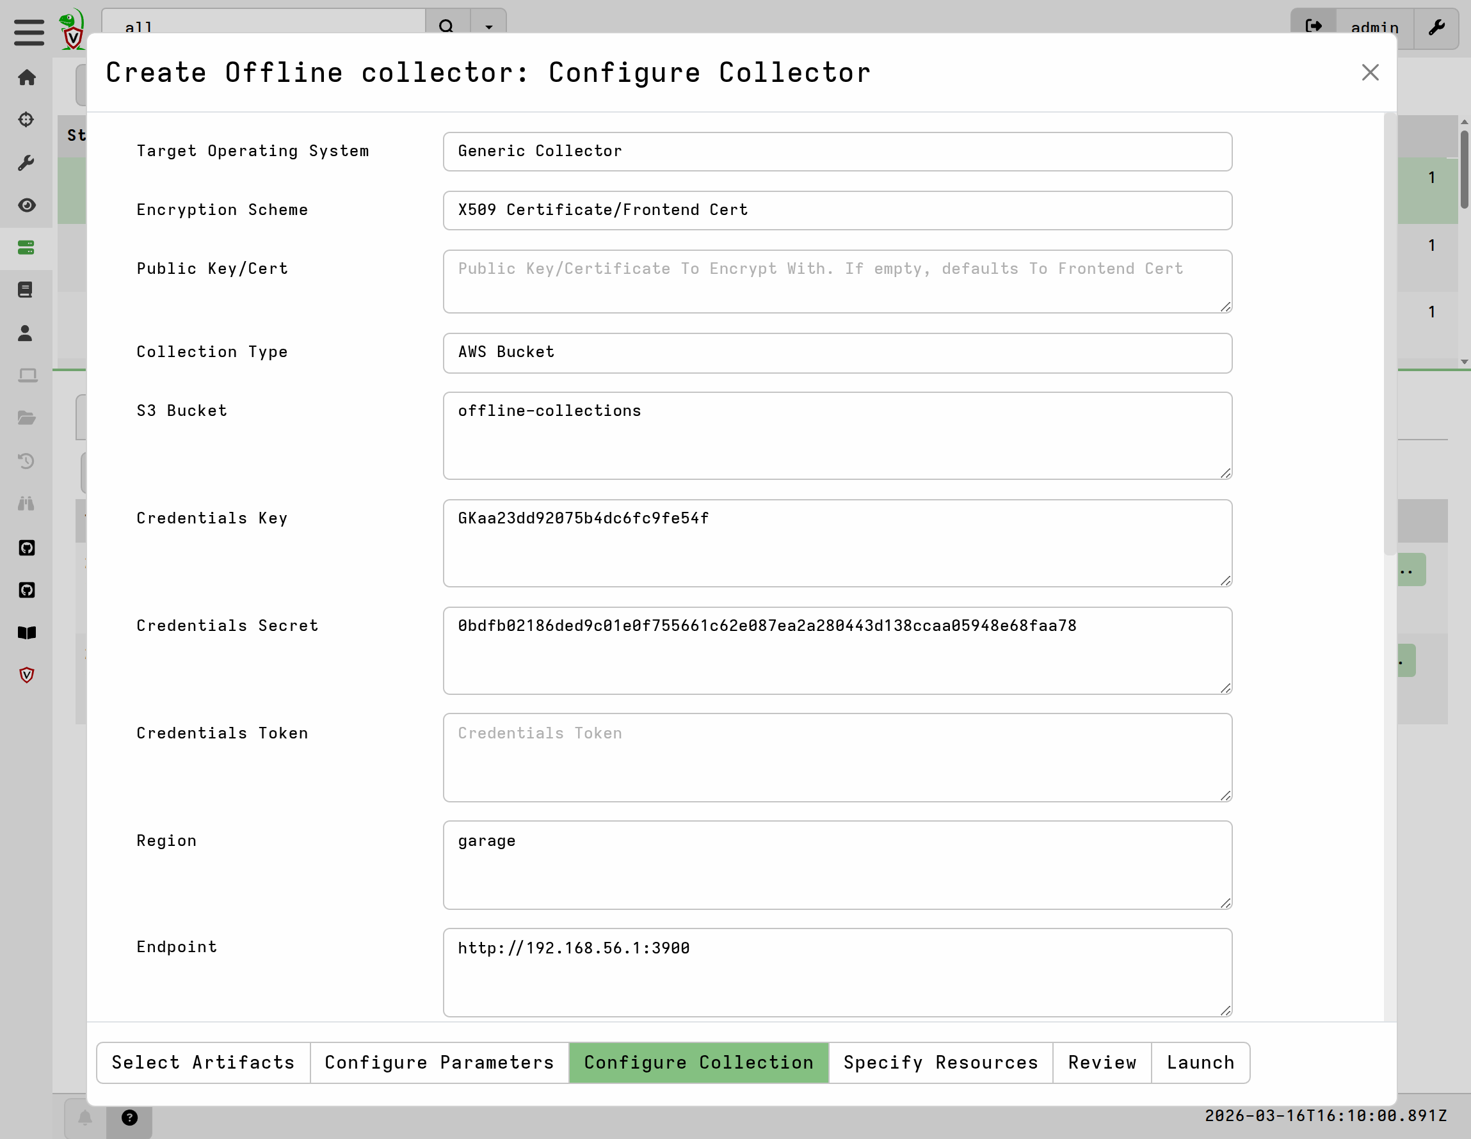Open the admin user button
This screenshot has height=1139, width=1471.
tap(1375, 27)
